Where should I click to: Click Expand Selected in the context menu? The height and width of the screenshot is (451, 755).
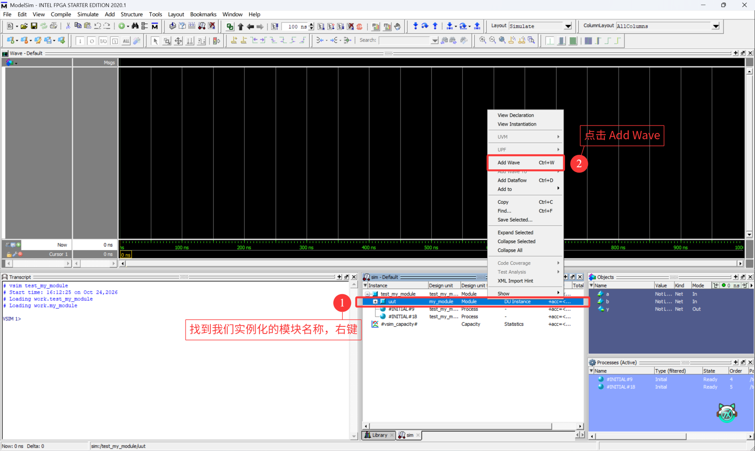tap(525, 232)
